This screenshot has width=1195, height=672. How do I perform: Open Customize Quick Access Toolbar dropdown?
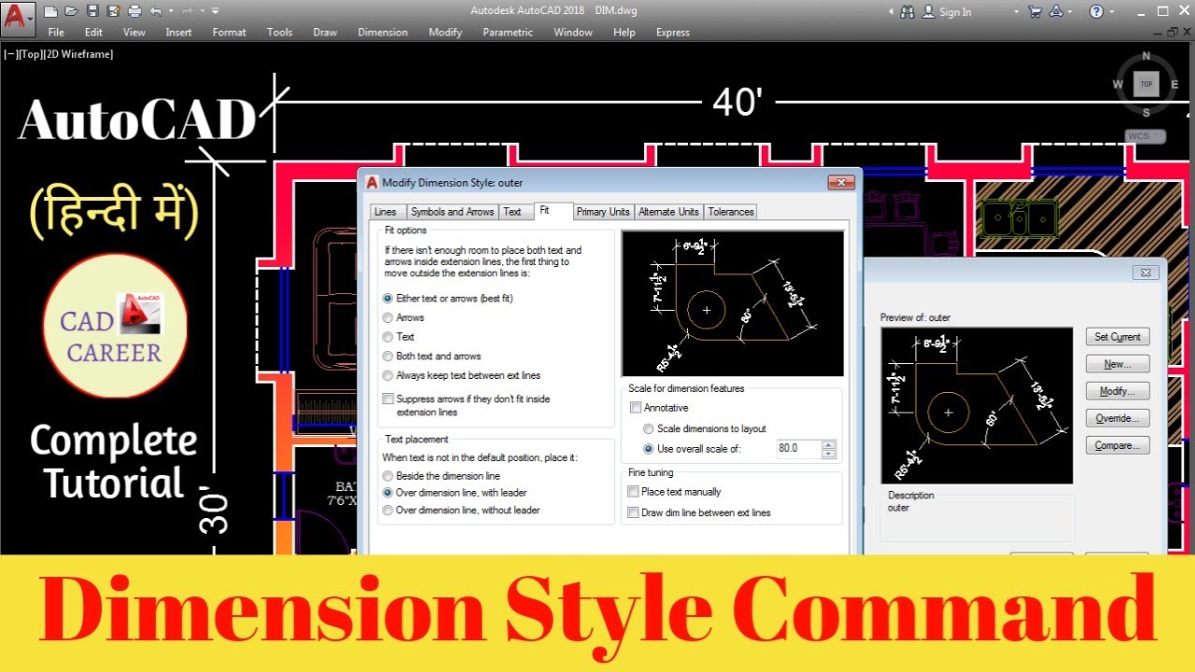click(216, 11)
